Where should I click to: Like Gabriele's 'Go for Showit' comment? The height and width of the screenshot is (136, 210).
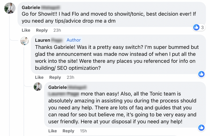point(26,30)
